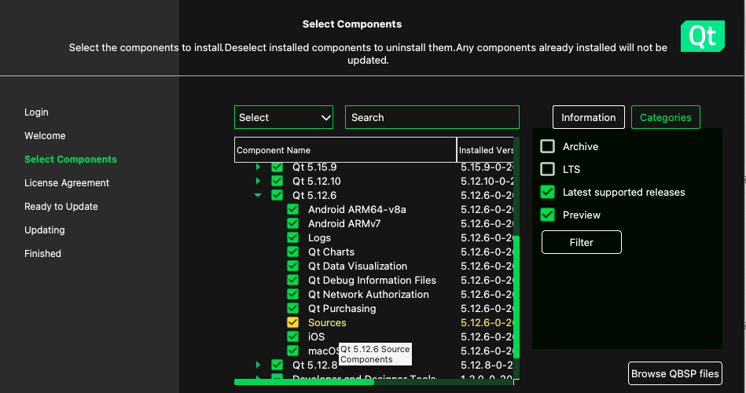
Task: Click the 5.12.10-0-2 version cell
Action: click(487, 181)
